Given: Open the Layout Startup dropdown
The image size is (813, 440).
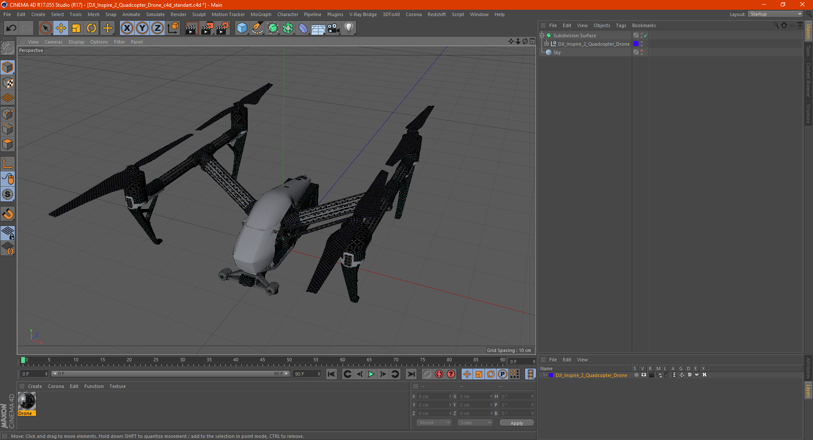Looking at the screenshot, I should point(775,14).
